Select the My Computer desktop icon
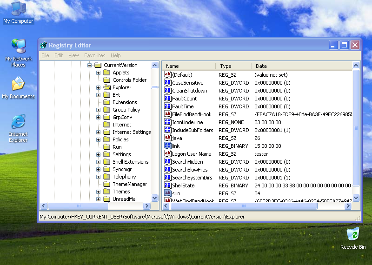Viewport: 372px width, 265px height. (x=18, y=13)
